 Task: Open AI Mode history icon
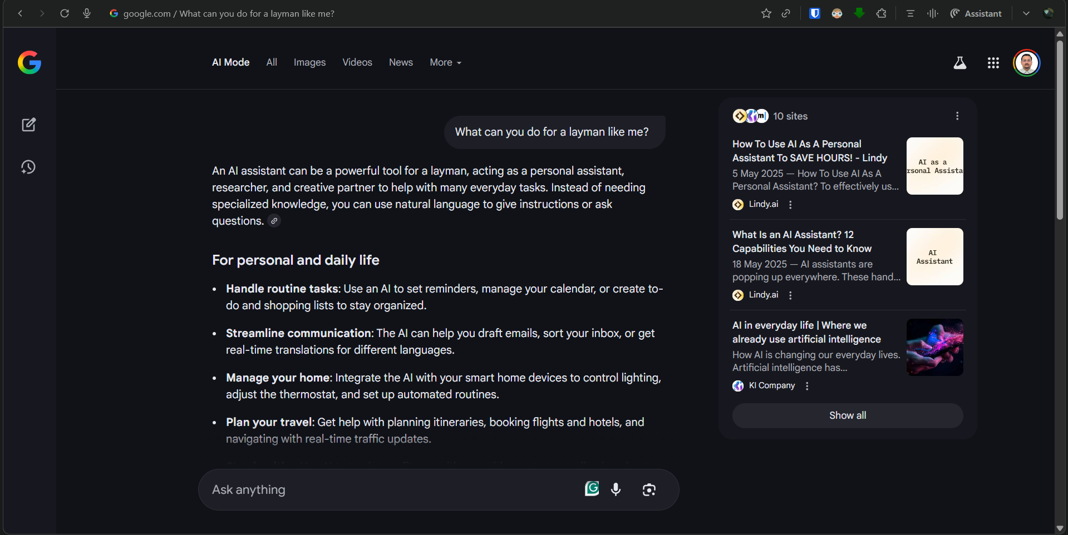pyautogui.click(x=29, y=167)
